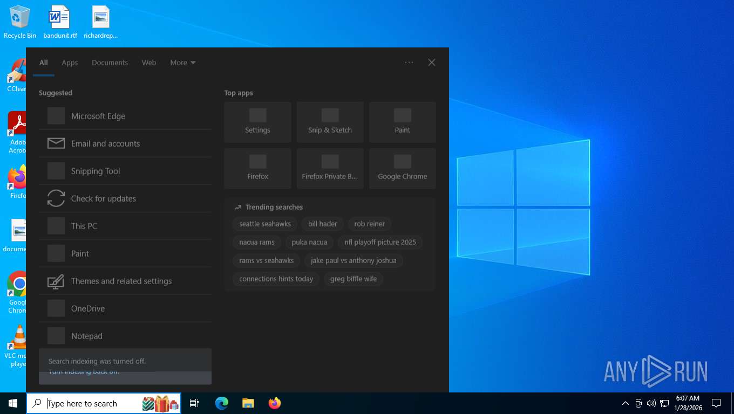Search trending 'nfl playoff picture 2025'

[380, 242]
